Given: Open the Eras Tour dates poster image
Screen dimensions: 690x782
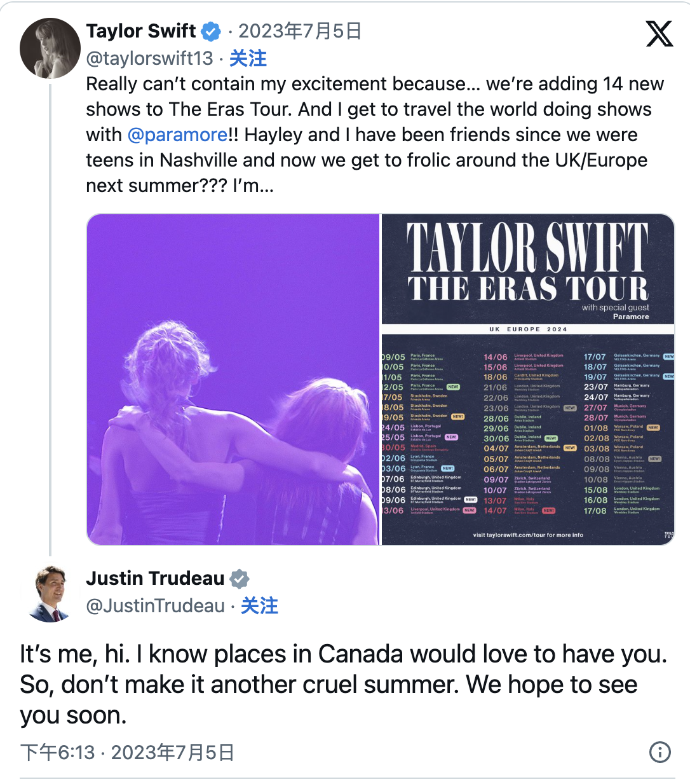Looking at the screenshot, I should pyautogui.click(x=527, y=380).
